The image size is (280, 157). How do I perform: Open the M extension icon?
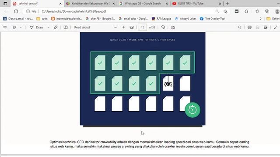coord(237,11)
